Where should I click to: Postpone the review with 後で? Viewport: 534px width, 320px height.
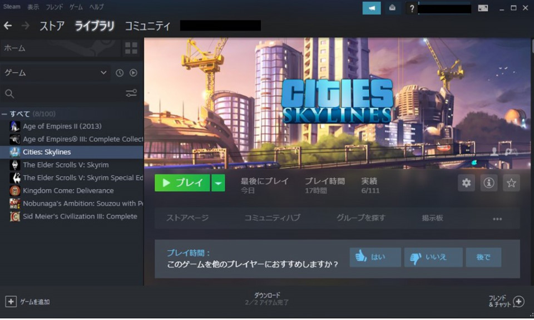tap(483, 257)
